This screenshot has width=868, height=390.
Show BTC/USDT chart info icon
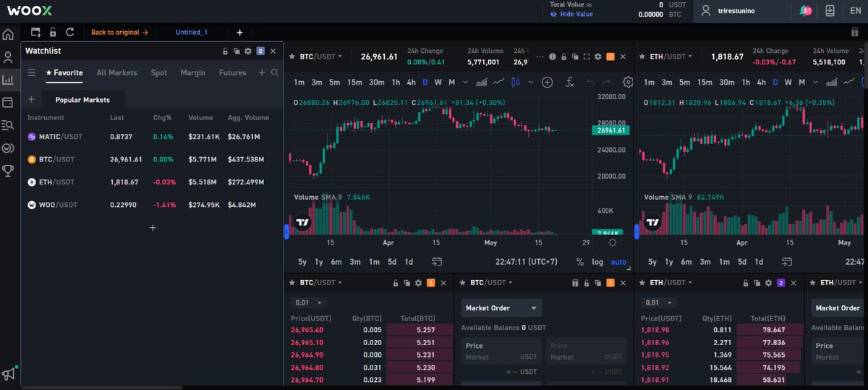point(552,56)
